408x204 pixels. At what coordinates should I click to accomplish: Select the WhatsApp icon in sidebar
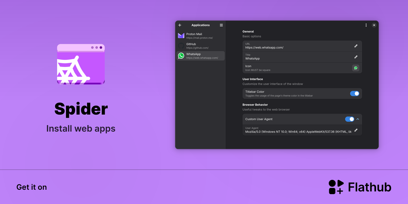[181, 56]
